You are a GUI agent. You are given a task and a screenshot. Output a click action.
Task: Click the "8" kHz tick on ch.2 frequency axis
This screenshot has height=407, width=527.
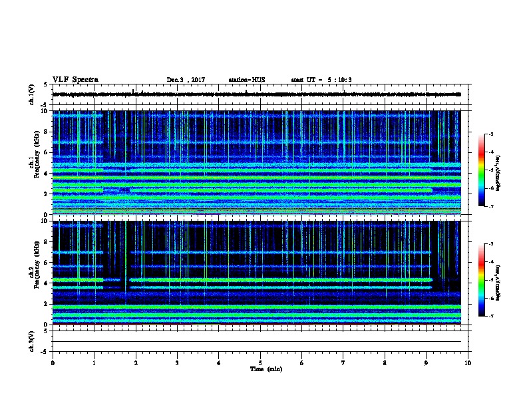click(46, 242)
